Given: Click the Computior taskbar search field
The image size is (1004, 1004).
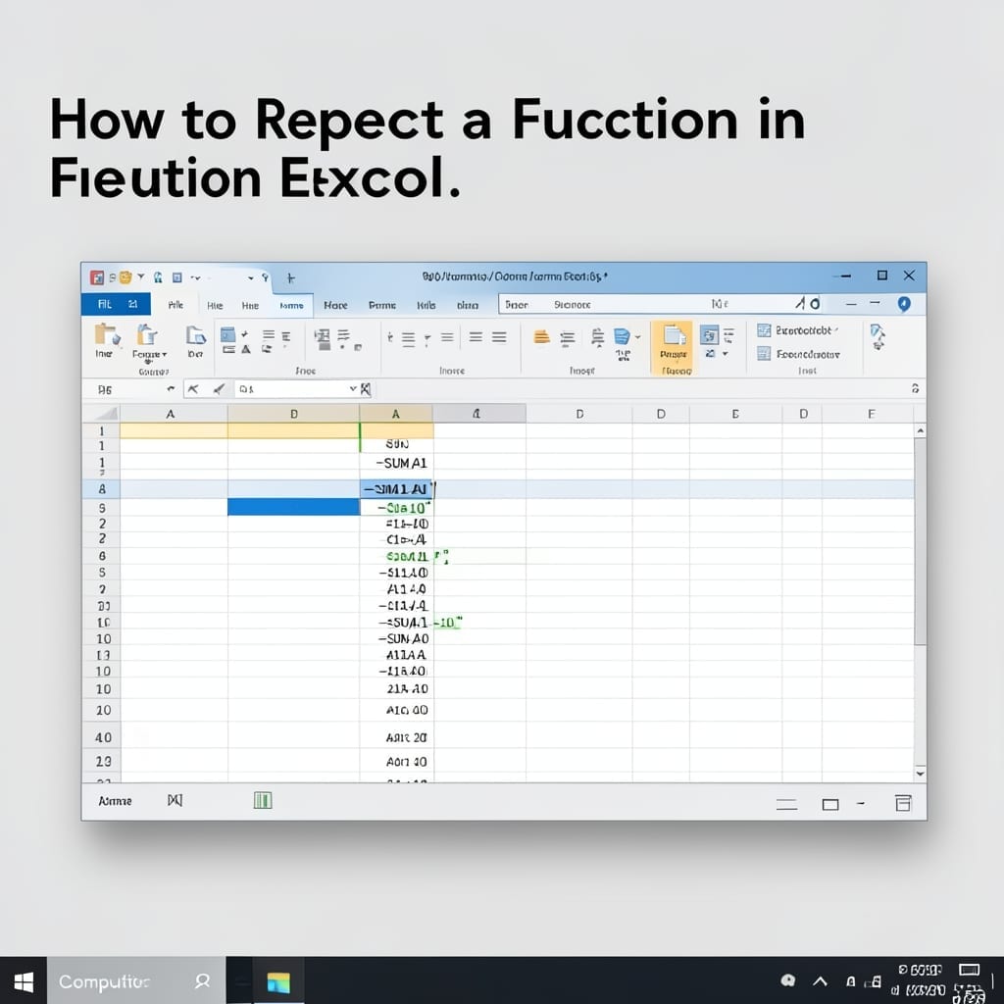Looking at the screenshot, I should click(x=136, y=980).
